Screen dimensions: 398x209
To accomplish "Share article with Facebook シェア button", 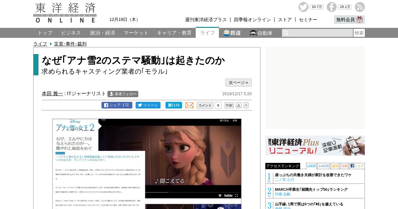I will (117, 105).
